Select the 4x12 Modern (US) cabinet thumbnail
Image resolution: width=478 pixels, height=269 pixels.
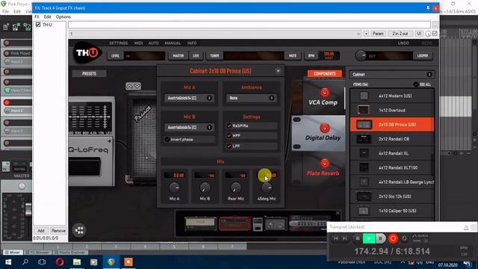click(364, 96)
